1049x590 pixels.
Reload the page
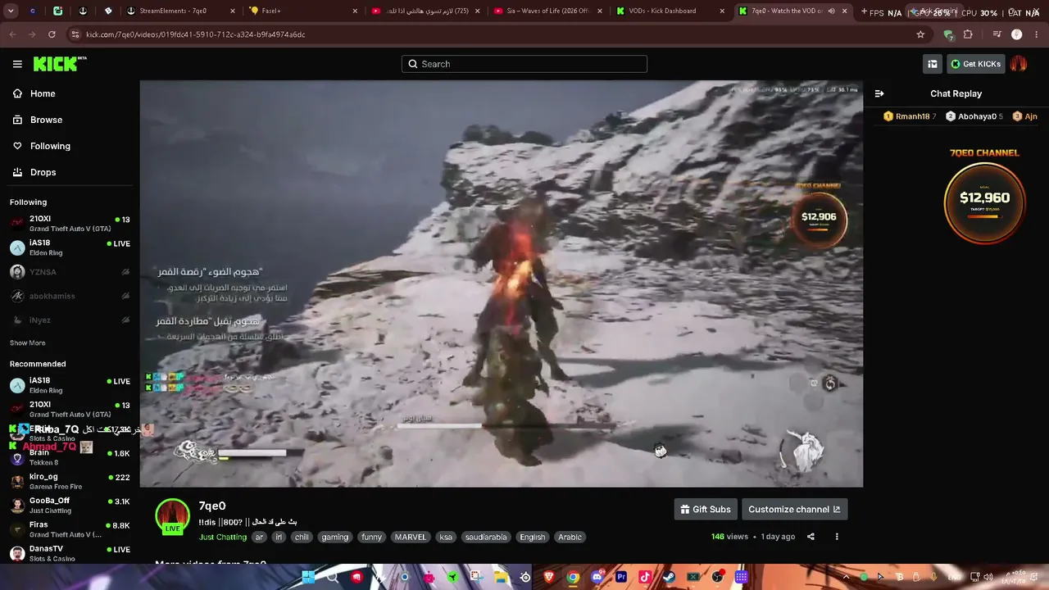(52, 34)
